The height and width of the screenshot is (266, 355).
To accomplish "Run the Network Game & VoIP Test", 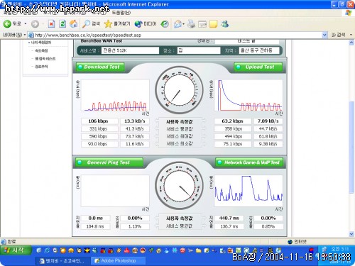I will 249,162.
